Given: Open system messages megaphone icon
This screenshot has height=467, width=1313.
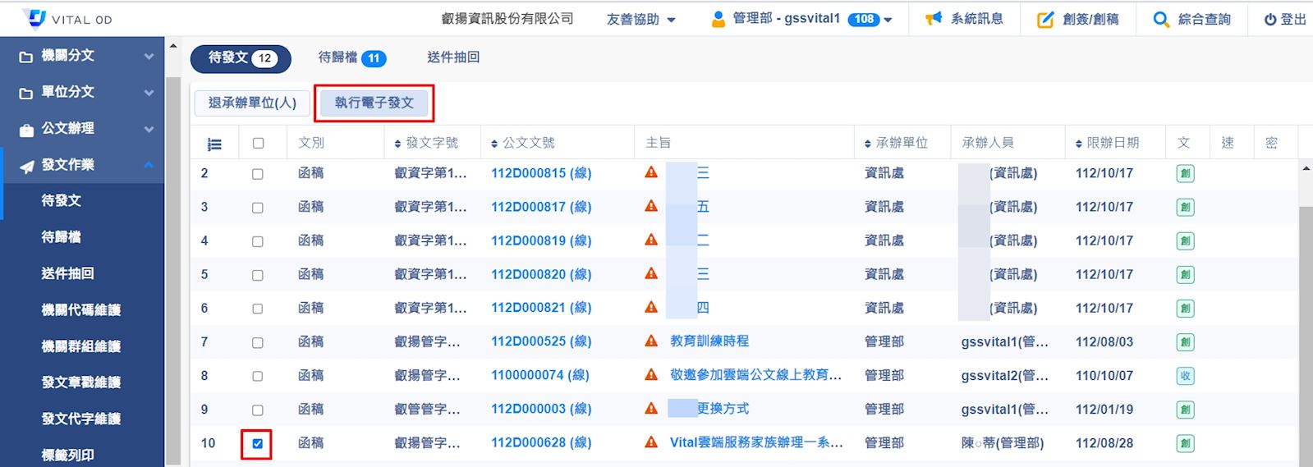Looking at the screenshot, I should pyautogui.click(x=934, y=19).
